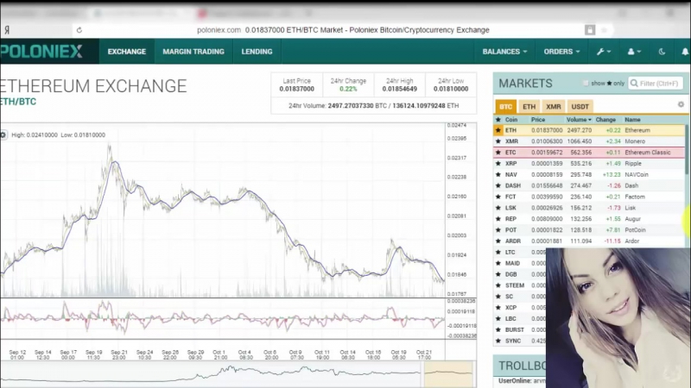Sort markets by Volume column

[578, 120]
